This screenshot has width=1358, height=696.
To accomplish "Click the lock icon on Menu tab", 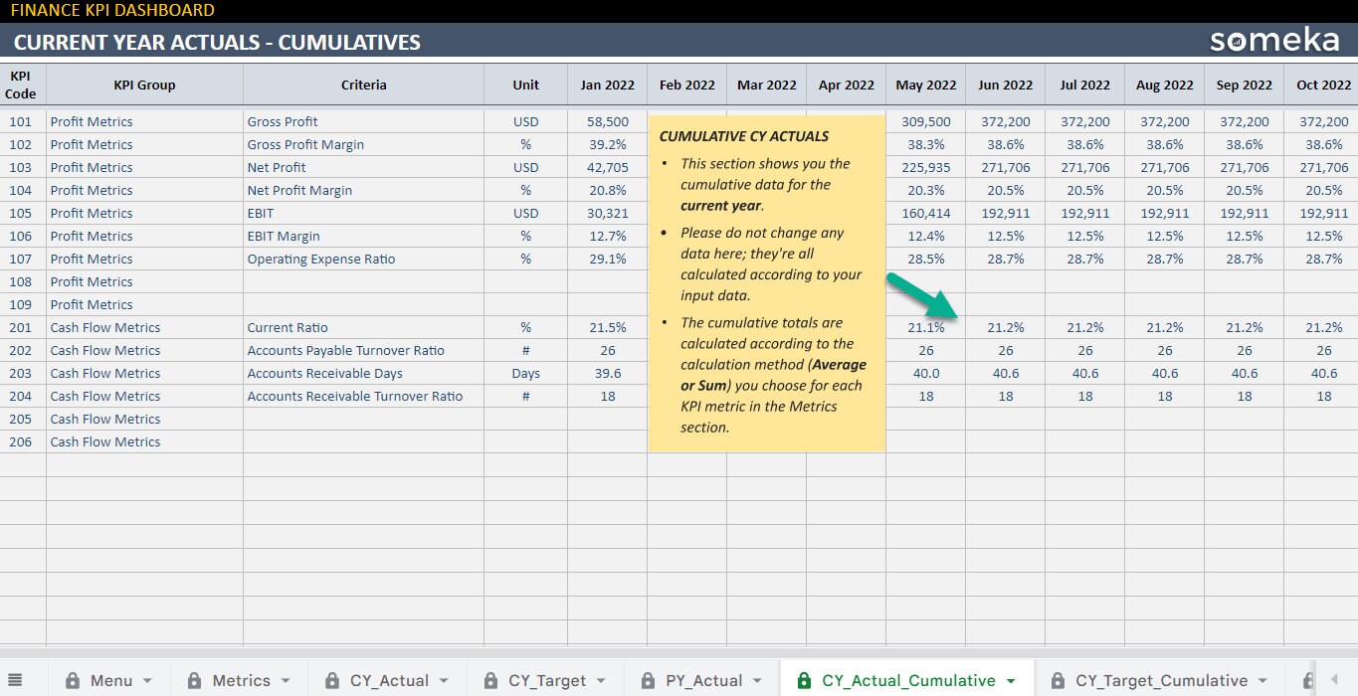I will click(73, 681).
